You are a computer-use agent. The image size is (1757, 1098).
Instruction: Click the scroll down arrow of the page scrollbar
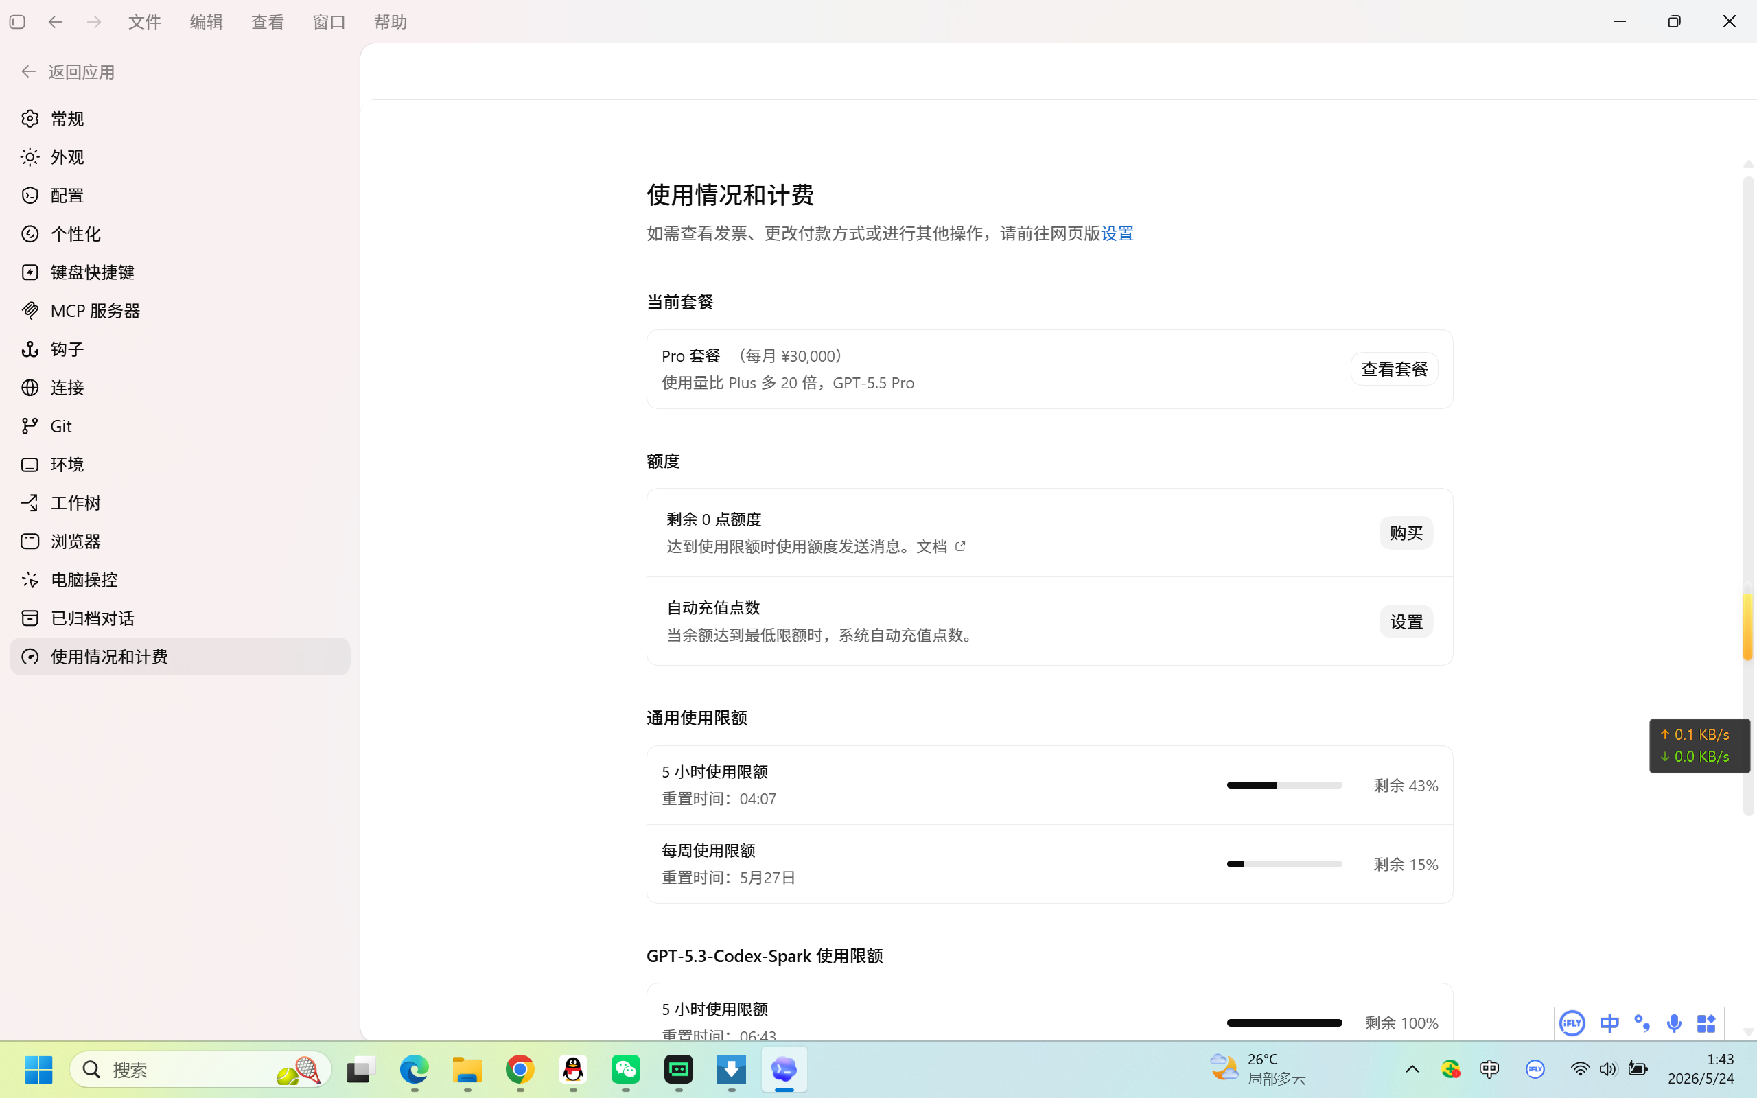point(1748,1032)
